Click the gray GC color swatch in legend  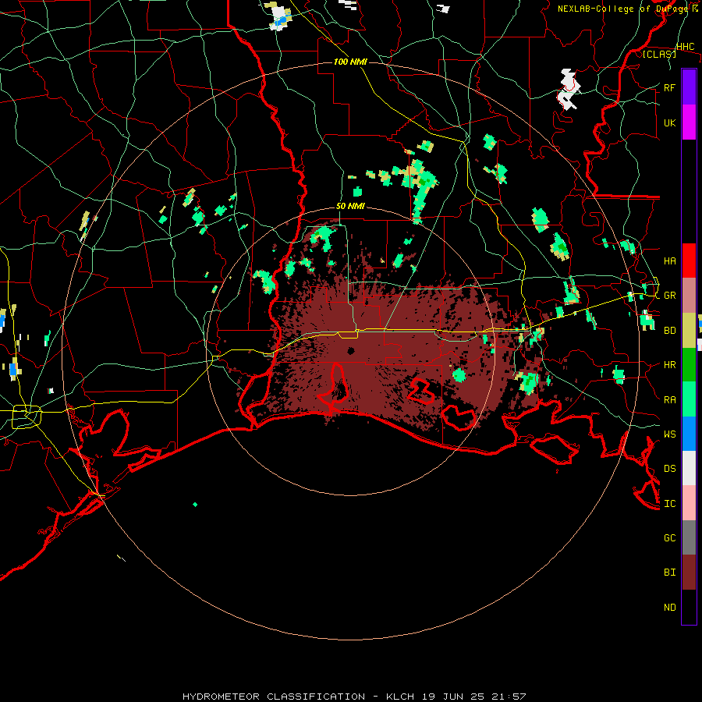[x=689, y=537]
